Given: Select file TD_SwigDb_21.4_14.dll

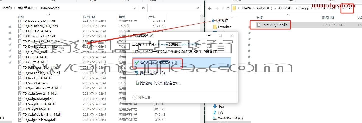Looking at the screenshot, I should (x=39, y=104).
